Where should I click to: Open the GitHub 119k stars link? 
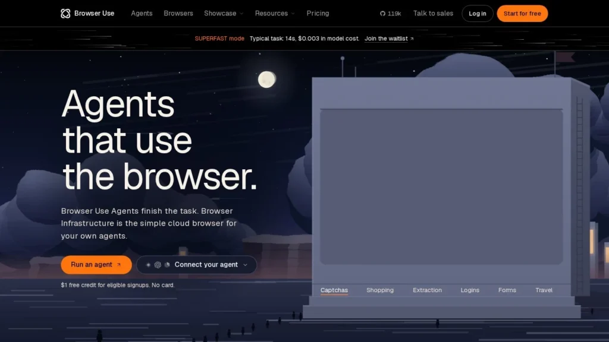390,14
